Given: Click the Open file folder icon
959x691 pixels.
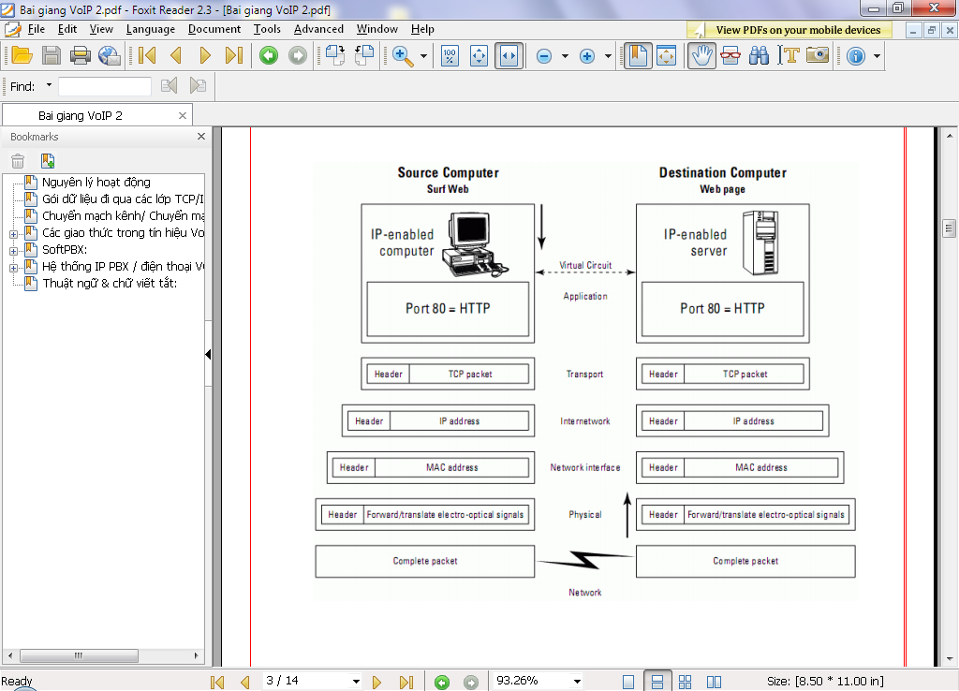Looking at the screenshot, I should pyautogui.click(x=22, y=56).
